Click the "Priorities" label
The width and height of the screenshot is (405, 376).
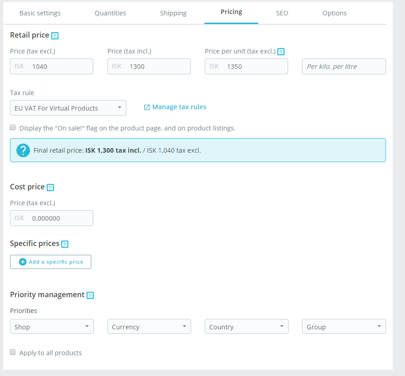(x=24, y=311)
